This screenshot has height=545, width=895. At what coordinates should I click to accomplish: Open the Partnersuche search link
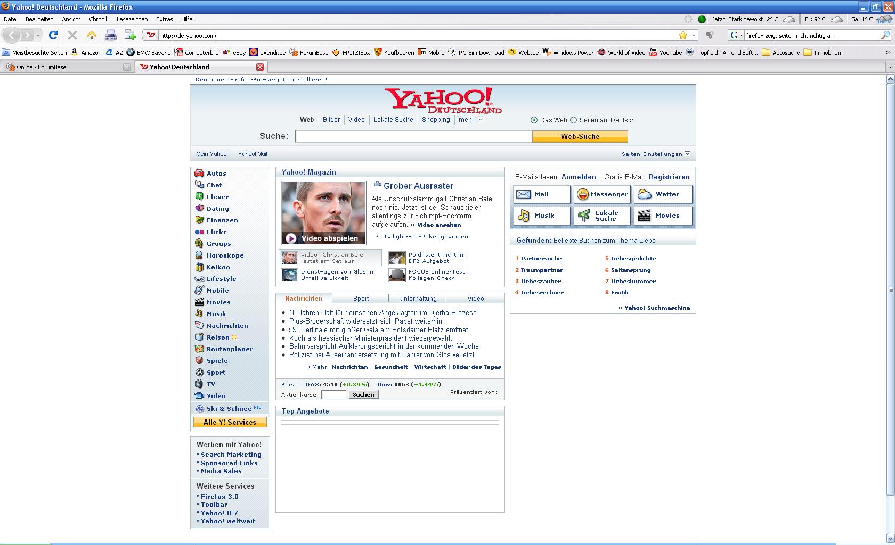[541, 258]
